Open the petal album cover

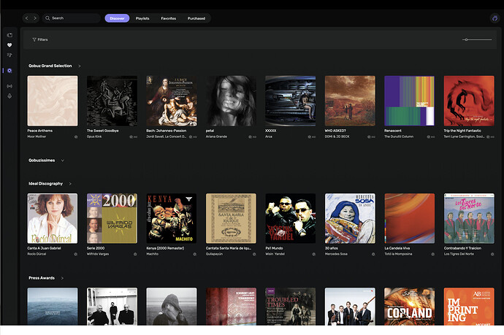(x=231, y=101)
